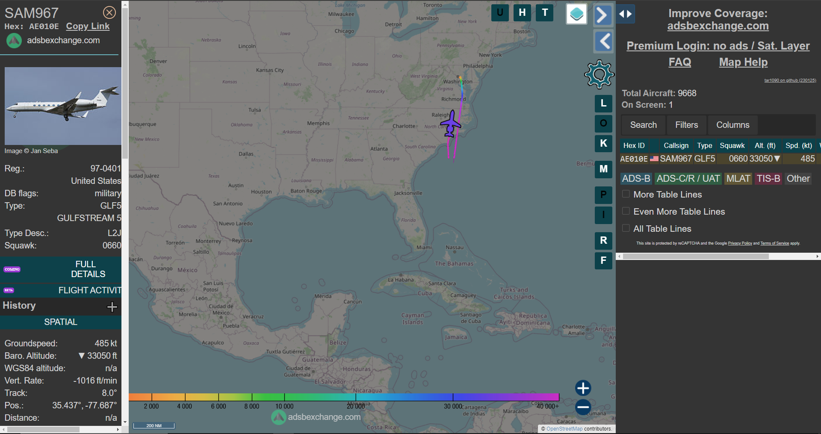Open Premium Login link
The width and height of the screenshot is (821, 434).
(718, 46)
